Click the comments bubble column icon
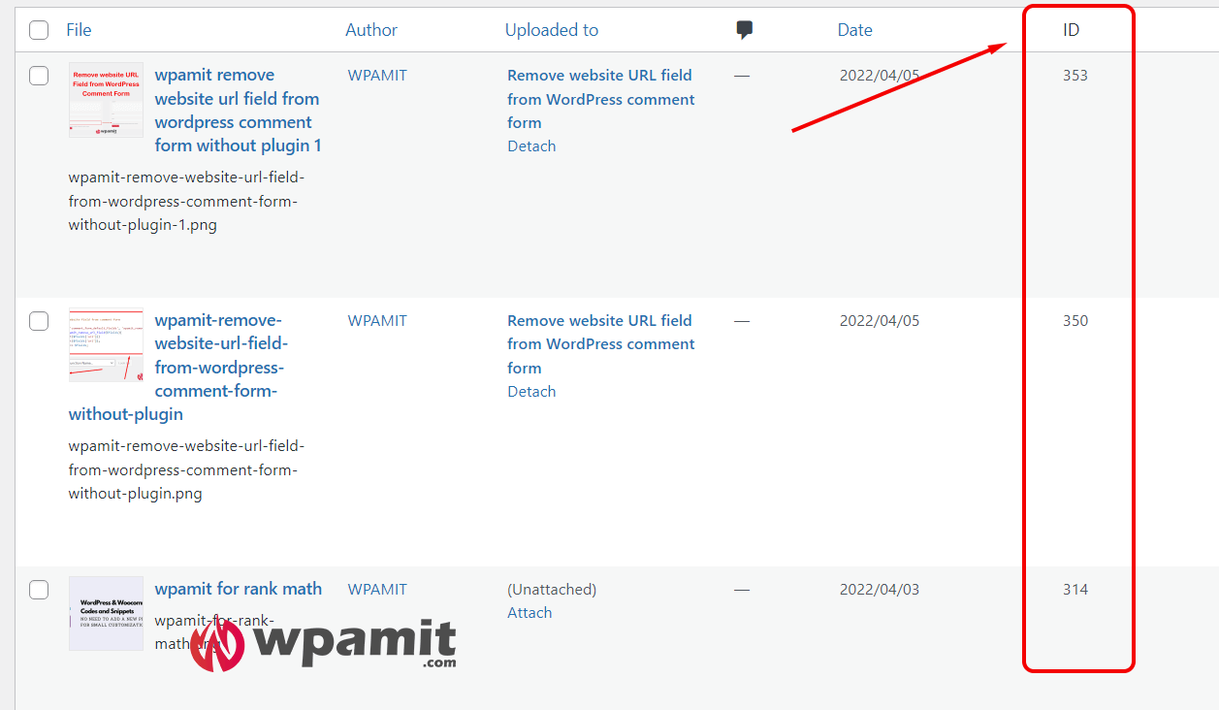Screen dimensions: 1219x710 coord(745,30)
